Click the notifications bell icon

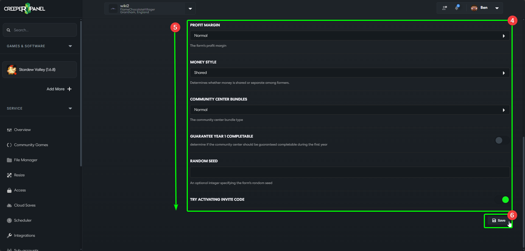[x=457, y=8]
